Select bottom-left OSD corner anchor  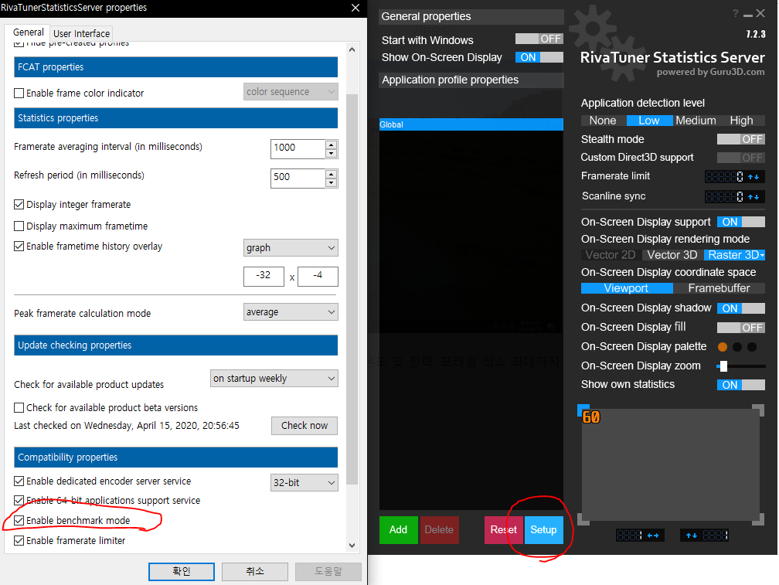point(583,519)
